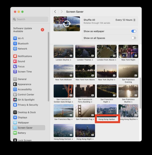Image resolution: width=152 pixels, height=155 pixels.
Task: Open Bluetooth settings icon
Action: [15, 44]
